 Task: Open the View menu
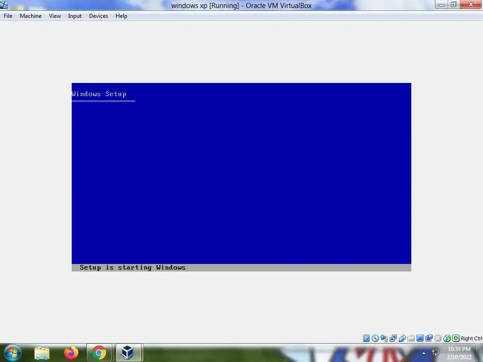[55, 16]
